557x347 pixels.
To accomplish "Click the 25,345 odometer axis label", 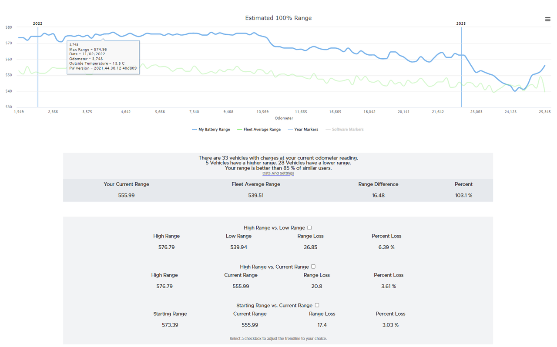I will click(544, 112).
